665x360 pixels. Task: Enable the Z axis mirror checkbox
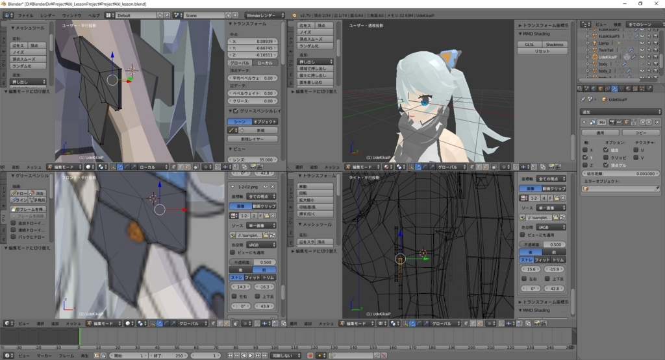point(585,165)
